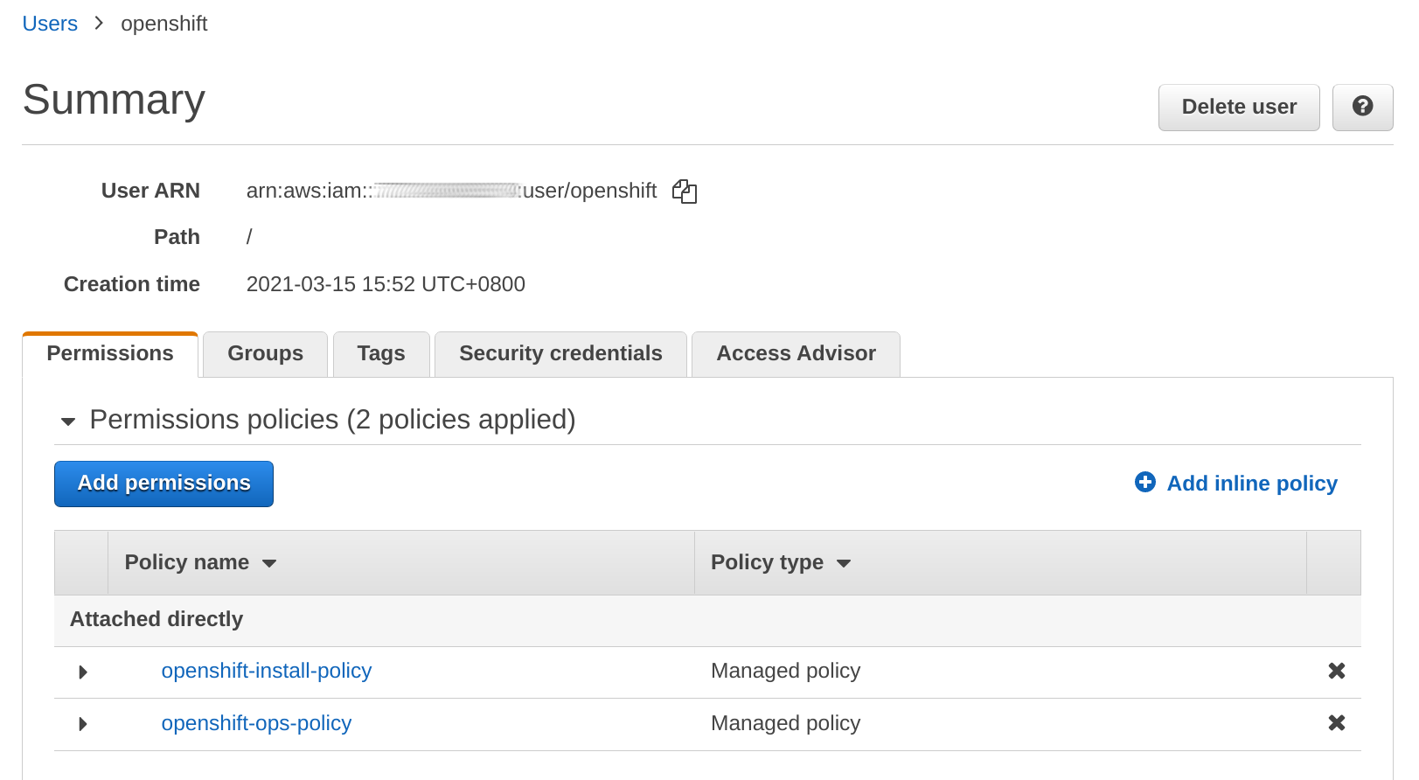Go to the Security credentials tab
Screen dimensions: 1419x780
pos(560,354)
